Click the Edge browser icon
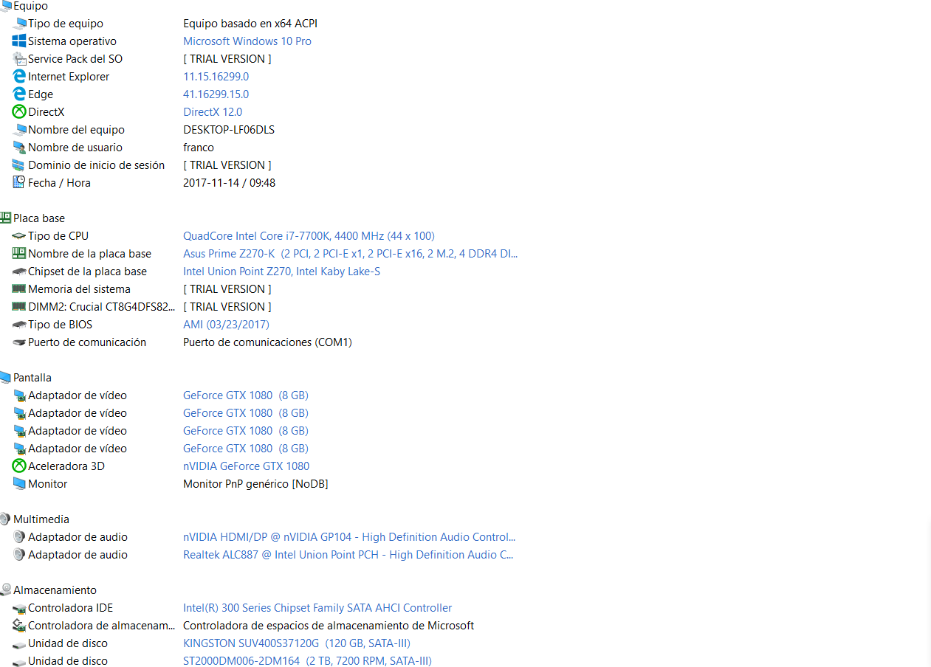Viewport: 931px width, 667px height. pos(19,94)
